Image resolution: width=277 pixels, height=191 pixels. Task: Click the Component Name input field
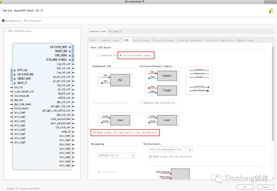pyautogui.click(x=190, y=31)
